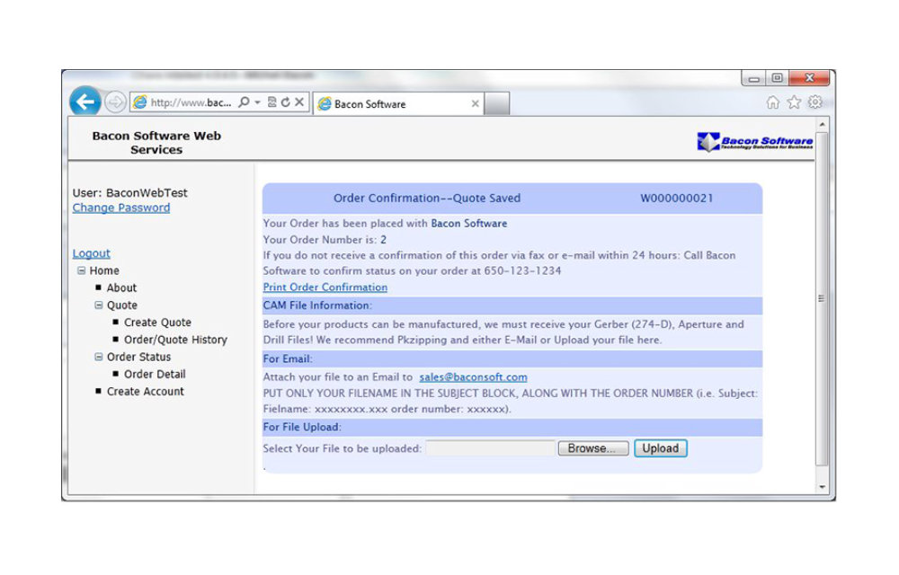Viewport: 899px width, 575px height.
Task: Click the scrollbar up arrow
Action: click(823, 124)
